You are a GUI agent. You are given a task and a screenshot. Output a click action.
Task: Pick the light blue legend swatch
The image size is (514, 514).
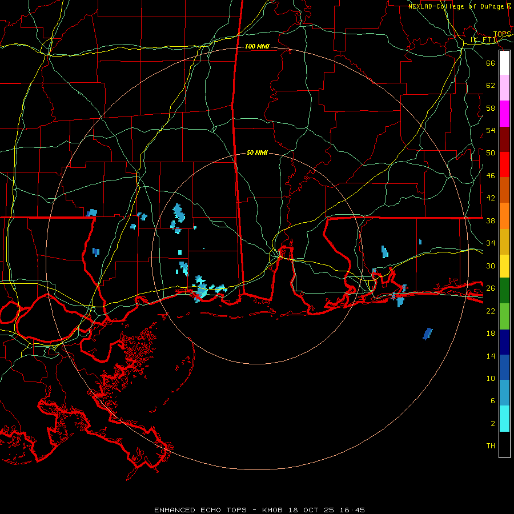point(504,393)
